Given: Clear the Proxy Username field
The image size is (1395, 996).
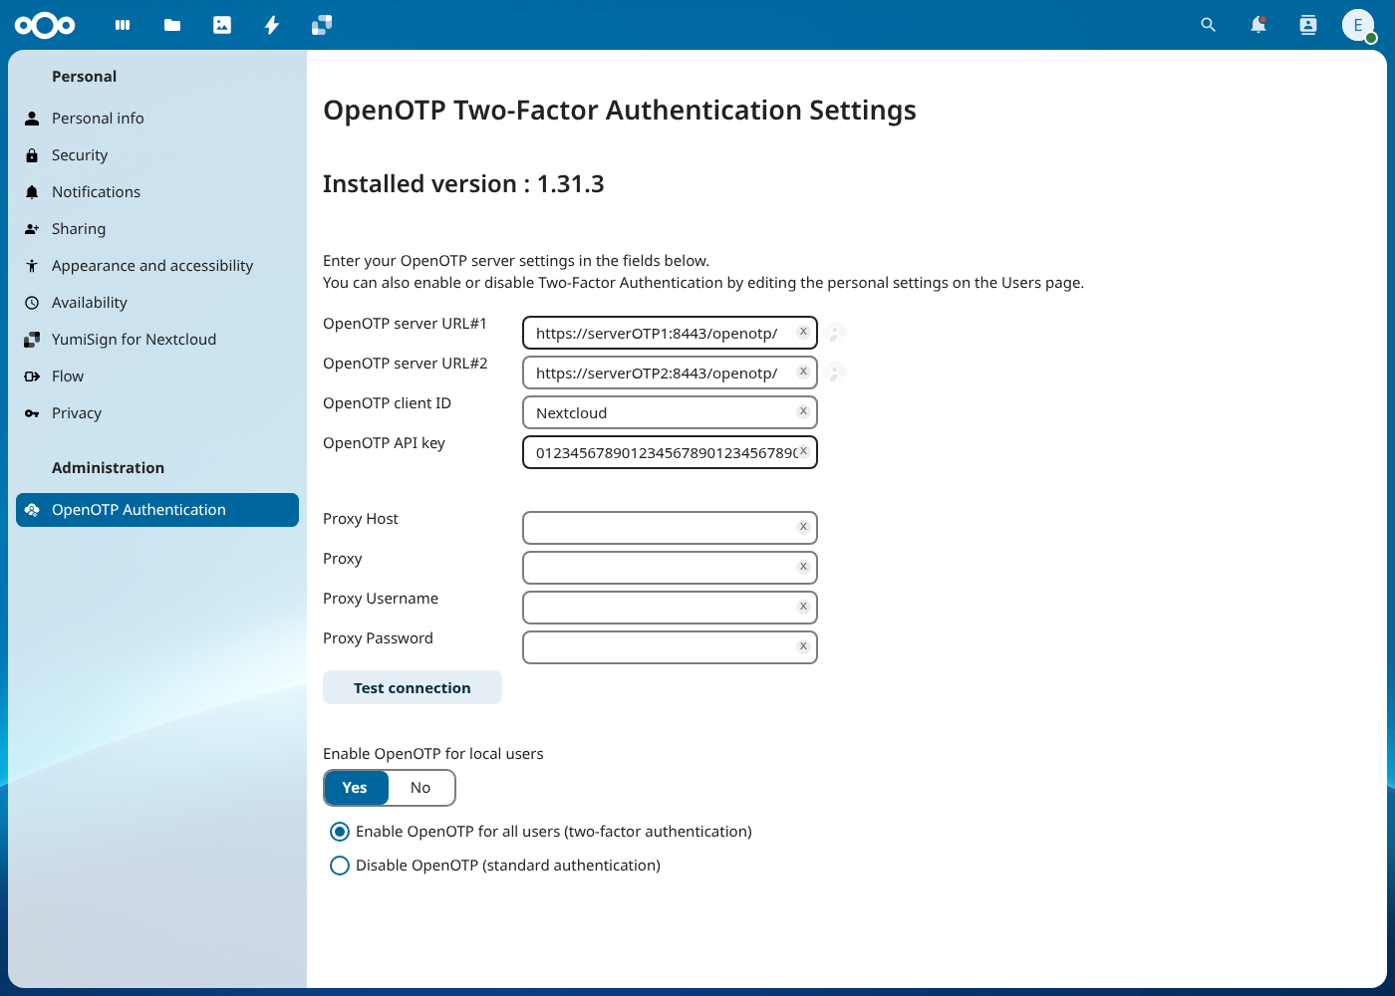Looking at the screenshot, I should tap(803, 607).
